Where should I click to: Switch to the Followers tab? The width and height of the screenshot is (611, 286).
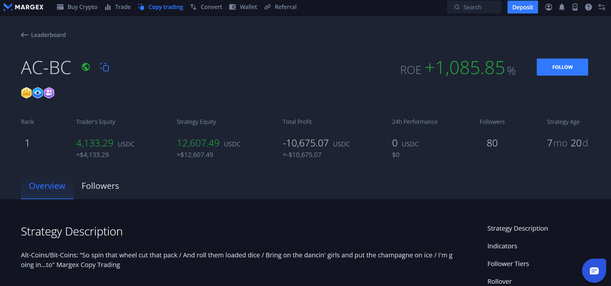(100, 186)
